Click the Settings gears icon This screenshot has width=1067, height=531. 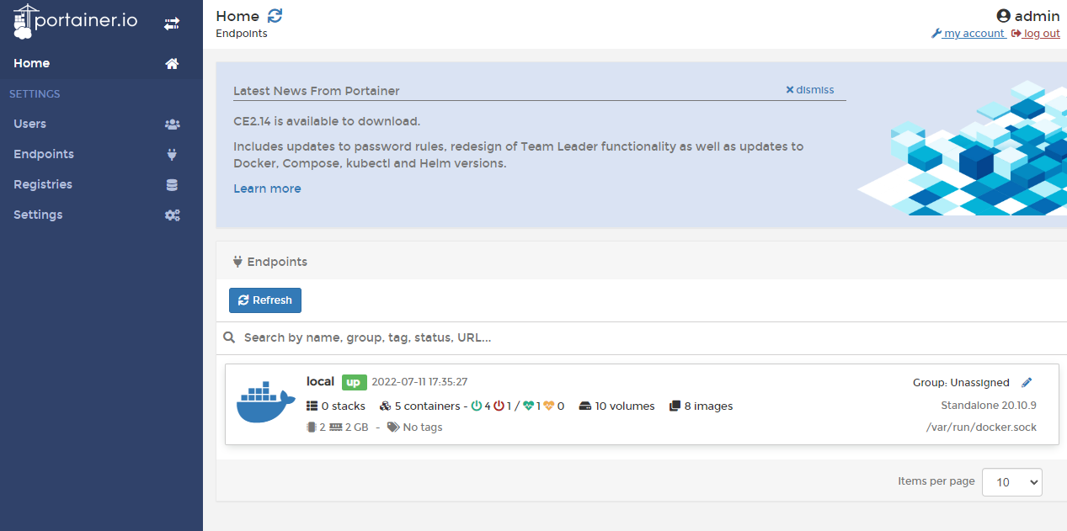pos(172,215)
